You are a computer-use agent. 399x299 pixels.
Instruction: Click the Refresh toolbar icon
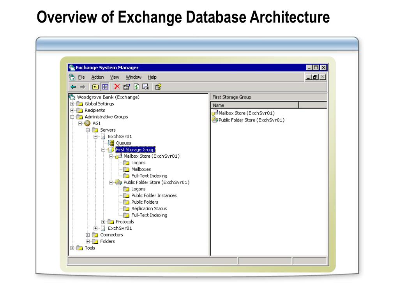click(136, 87)
